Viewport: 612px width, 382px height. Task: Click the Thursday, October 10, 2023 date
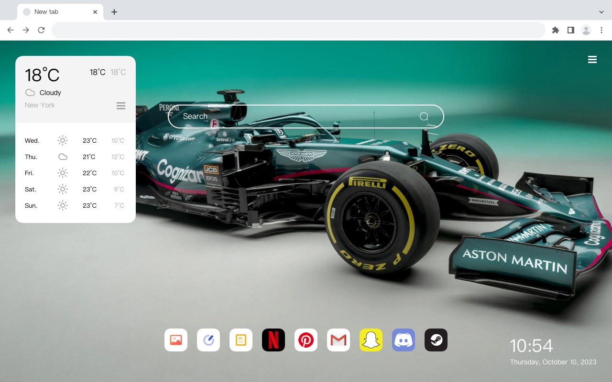coord(553,362)
